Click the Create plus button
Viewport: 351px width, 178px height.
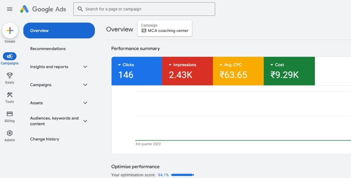[x=10, y=31]
